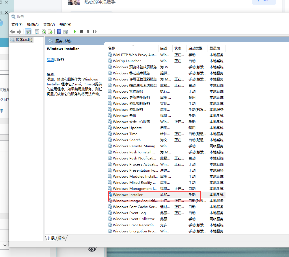289x257 pixels.
Task: Expand the chevron at the background window's bottom-left
Action: click(5, 245)
